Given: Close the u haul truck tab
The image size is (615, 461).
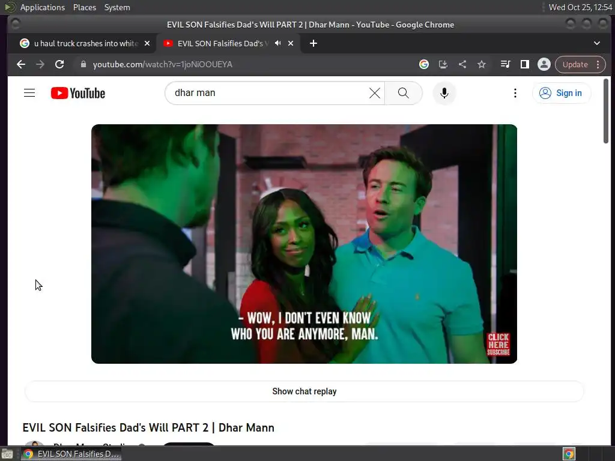Looking at the screenshot, I should point(147,43).
